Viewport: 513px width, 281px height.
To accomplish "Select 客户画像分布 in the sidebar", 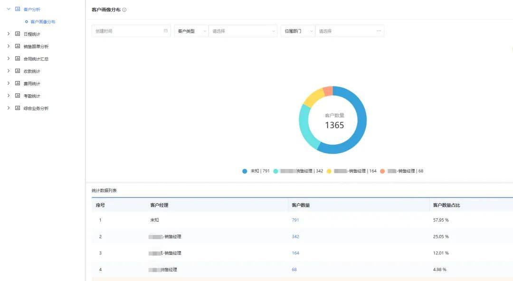I will (x=43, y=22).
